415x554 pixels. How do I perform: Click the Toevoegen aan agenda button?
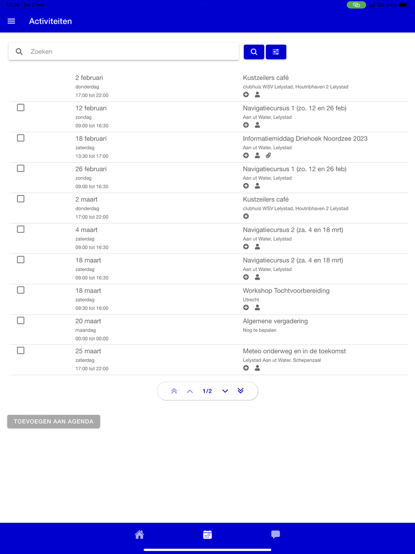[x=54, y=422]
